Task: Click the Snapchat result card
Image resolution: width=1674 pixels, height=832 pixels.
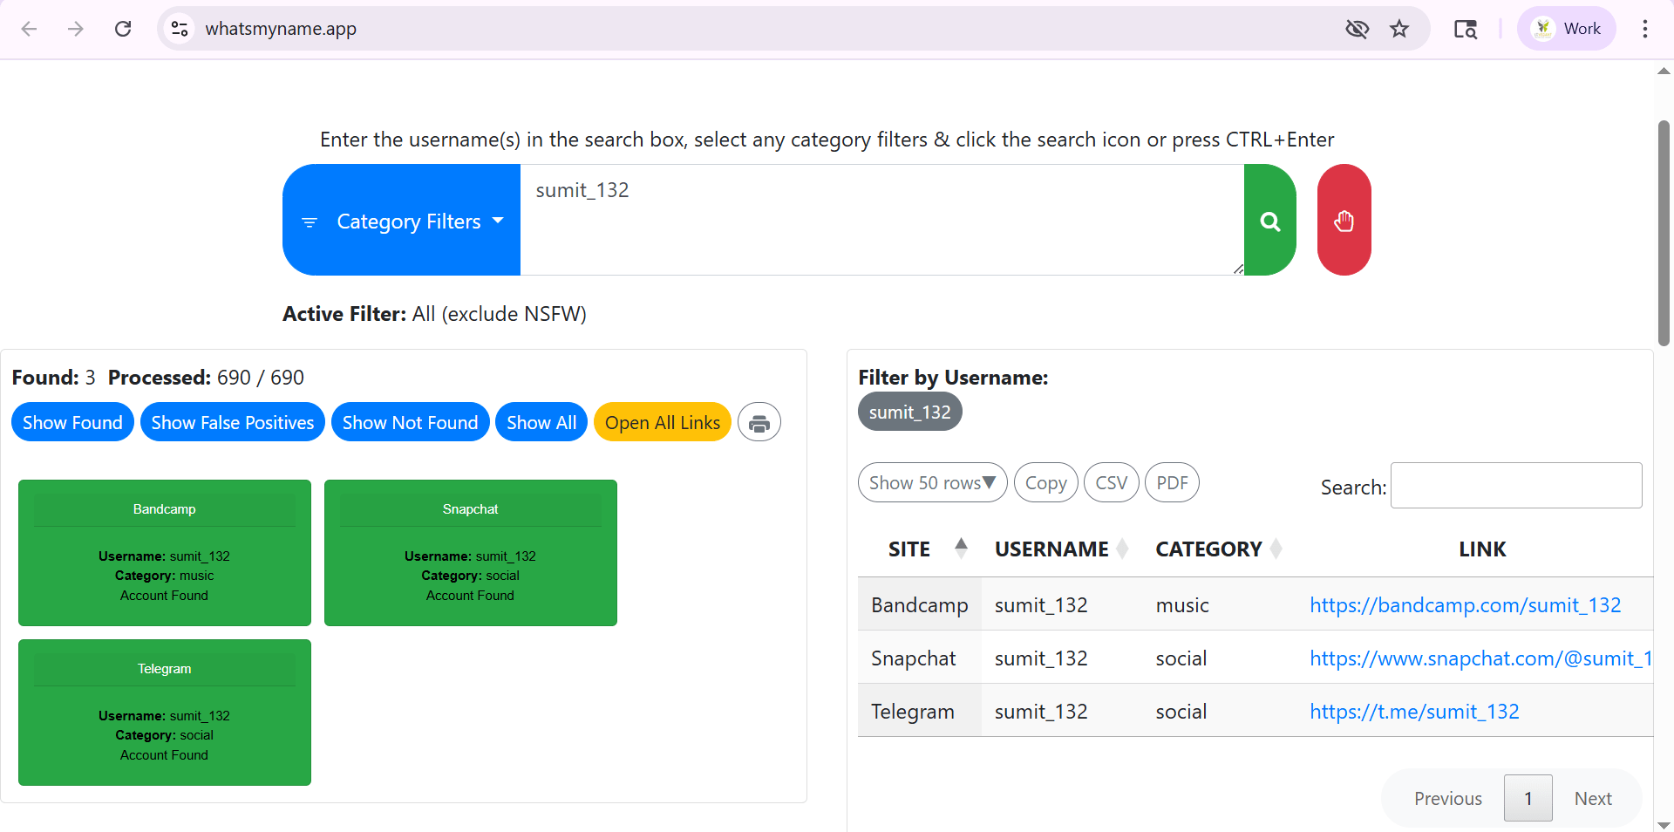Action: pos(471,553)
